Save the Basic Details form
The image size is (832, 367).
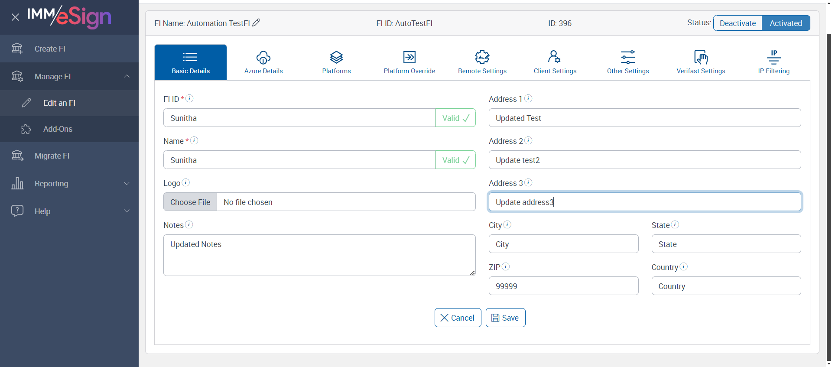click(505, 318)
